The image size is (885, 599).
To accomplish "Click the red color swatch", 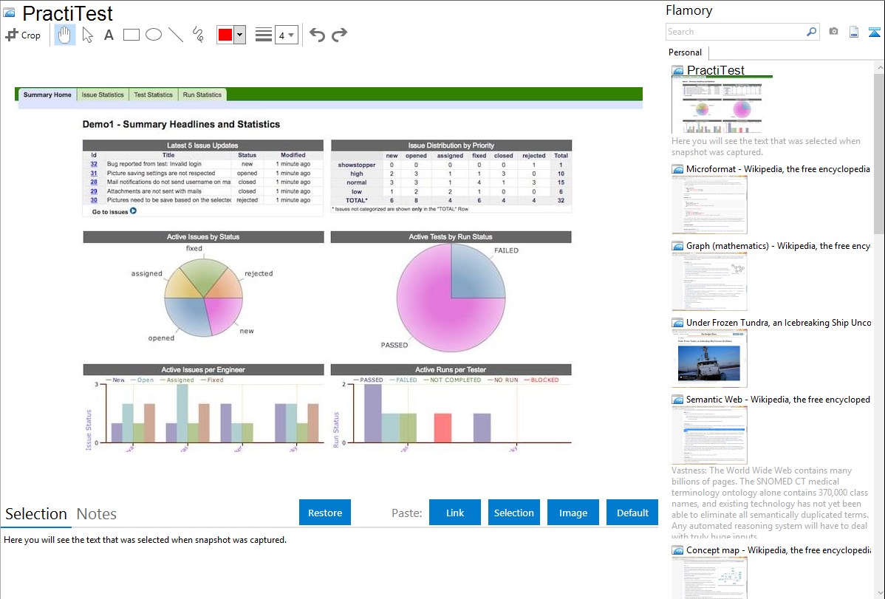I will 225,35.
